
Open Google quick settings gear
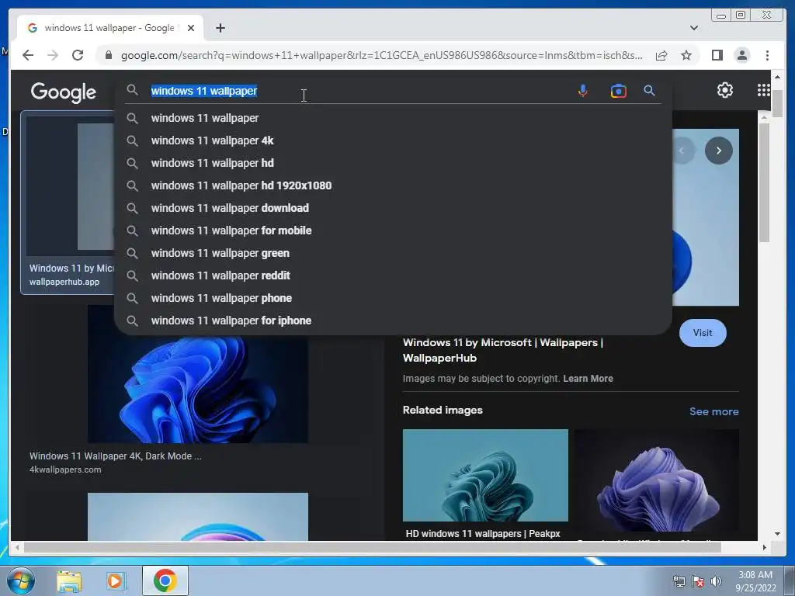[x=724, y=90]
